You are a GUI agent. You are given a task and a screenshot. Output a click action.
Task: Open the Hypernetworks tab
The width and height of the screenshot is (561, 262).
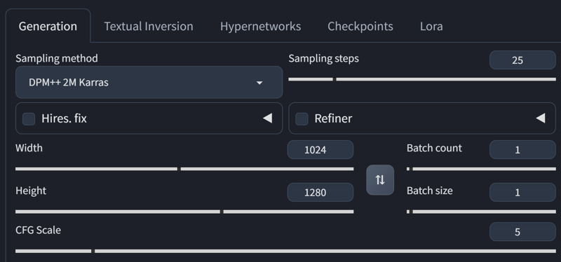260,26
